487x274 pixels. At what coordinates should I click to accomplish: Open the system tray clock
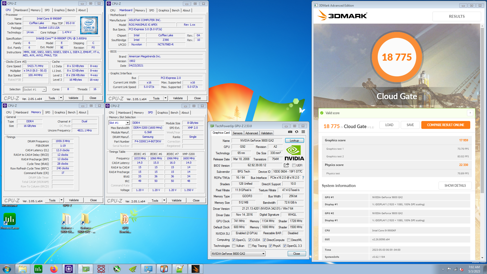[474, 269]
